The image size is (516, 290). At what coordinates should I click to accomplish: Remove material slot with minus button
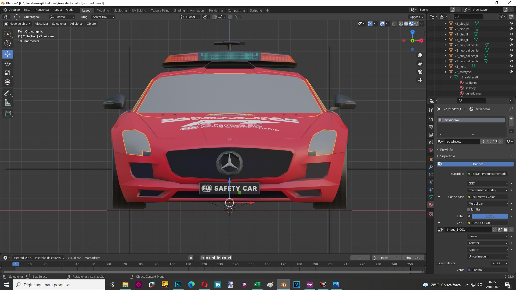click(x=511, y=124)
